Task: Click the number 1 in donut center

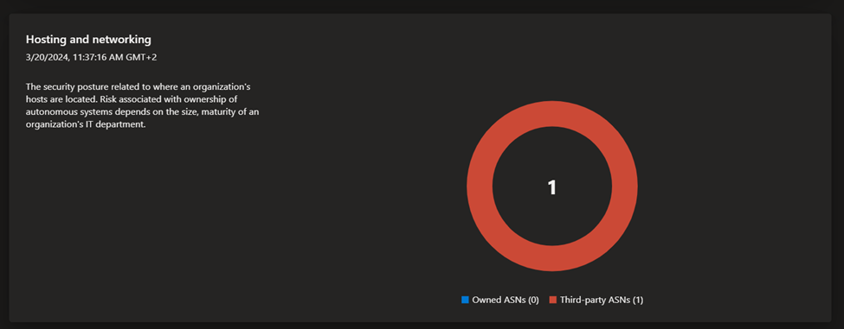Action: click(551, 187)
